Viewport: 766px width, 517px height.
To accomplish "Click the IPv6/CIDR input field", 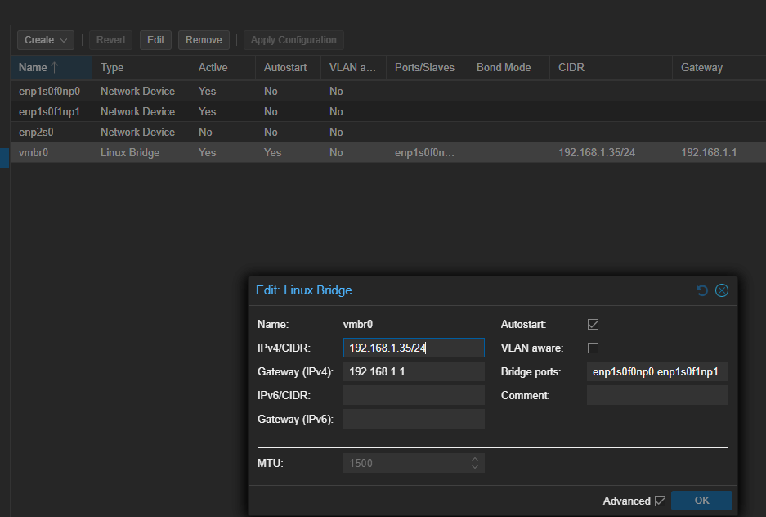I will click(x=414, y=396).
